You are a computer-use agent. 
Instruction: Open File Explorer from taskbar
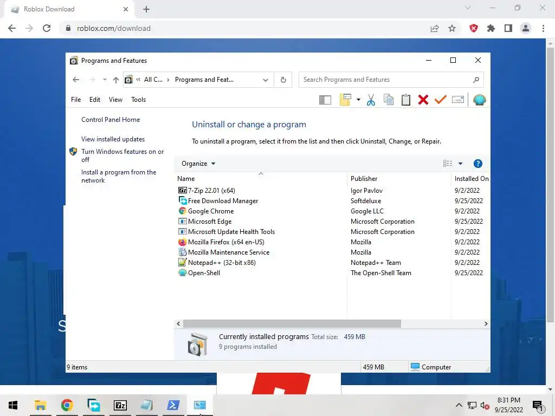point(40,405)
